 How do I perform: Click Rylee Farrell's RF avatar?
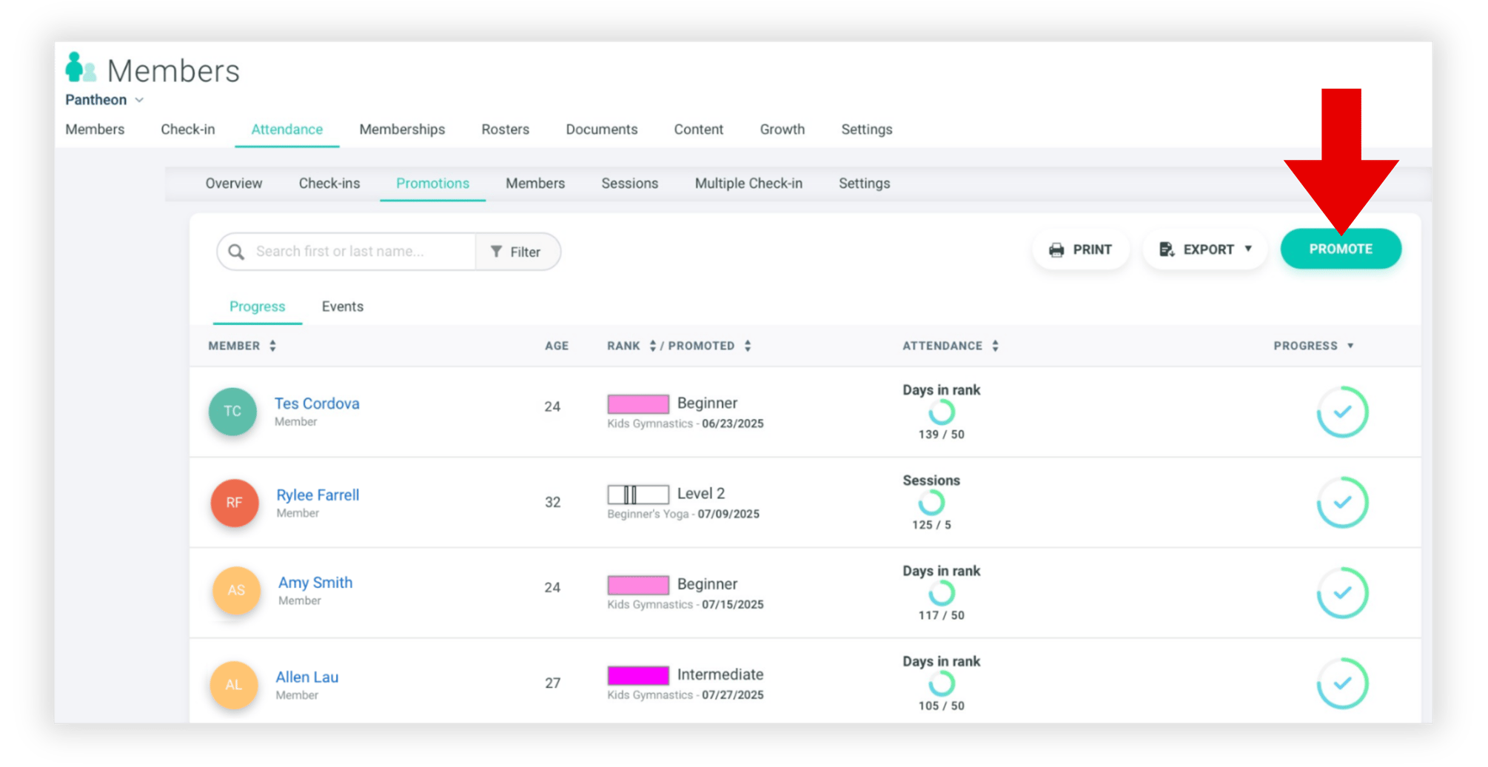tap(235, 503)
